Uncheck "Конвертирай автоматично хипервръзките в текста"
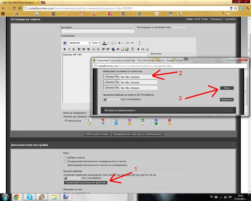 [x=66, y=161]
